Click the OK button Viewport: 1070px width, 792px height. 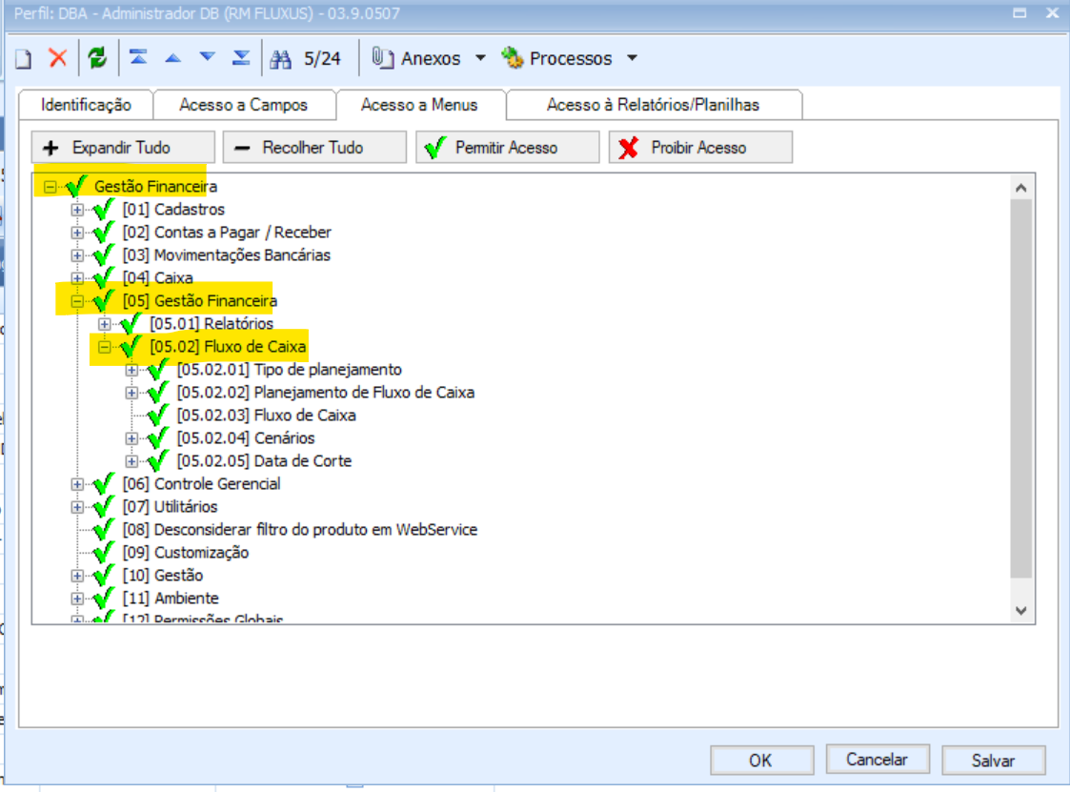pos(761,760)
